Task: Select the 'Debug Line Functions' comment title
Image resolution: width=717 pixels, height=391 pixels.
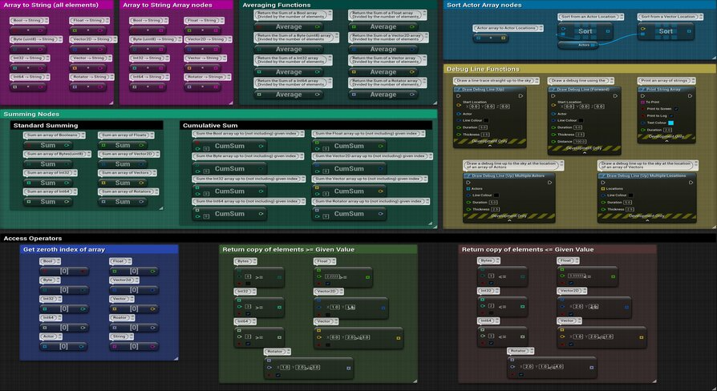Action: (483, 69)
